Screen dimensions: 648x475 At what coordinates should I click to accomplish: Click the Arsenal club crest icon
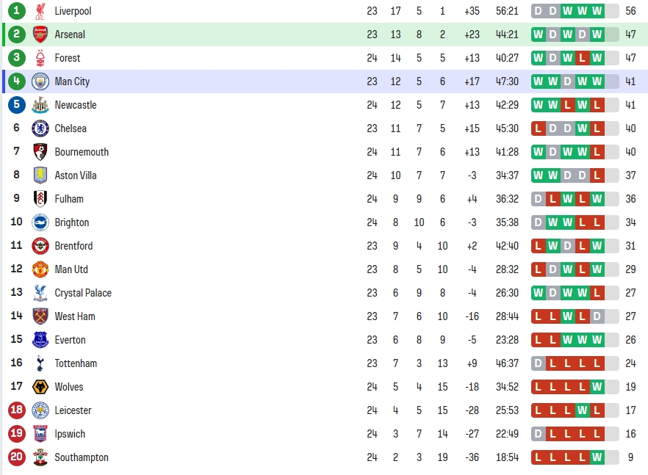(40, 35)
